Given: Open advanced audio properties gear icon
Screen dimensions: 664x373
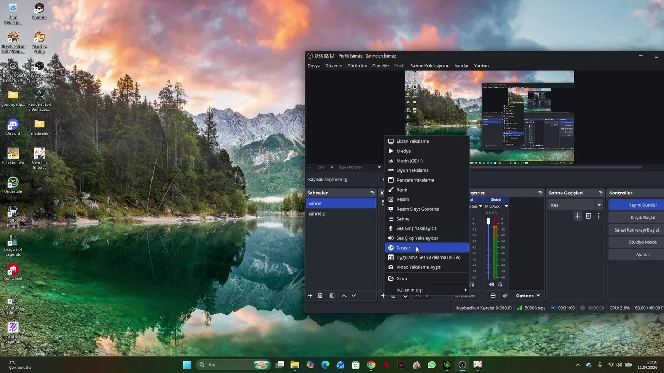Looking at the screenshot, I should pos(505,296).
